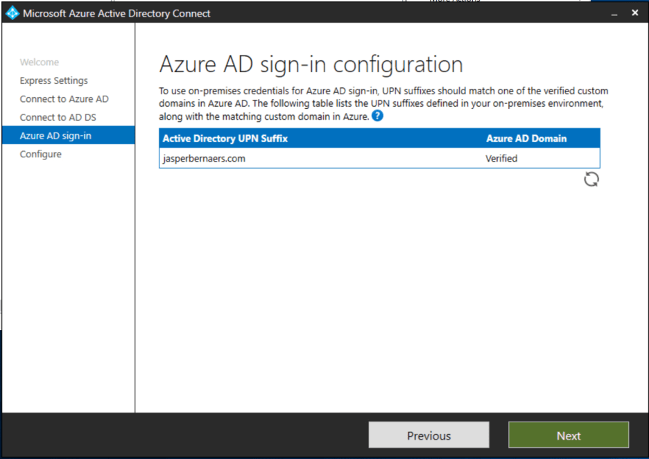649x459 pixels.
Task: Click the Previous button
Action: (428, 435)
